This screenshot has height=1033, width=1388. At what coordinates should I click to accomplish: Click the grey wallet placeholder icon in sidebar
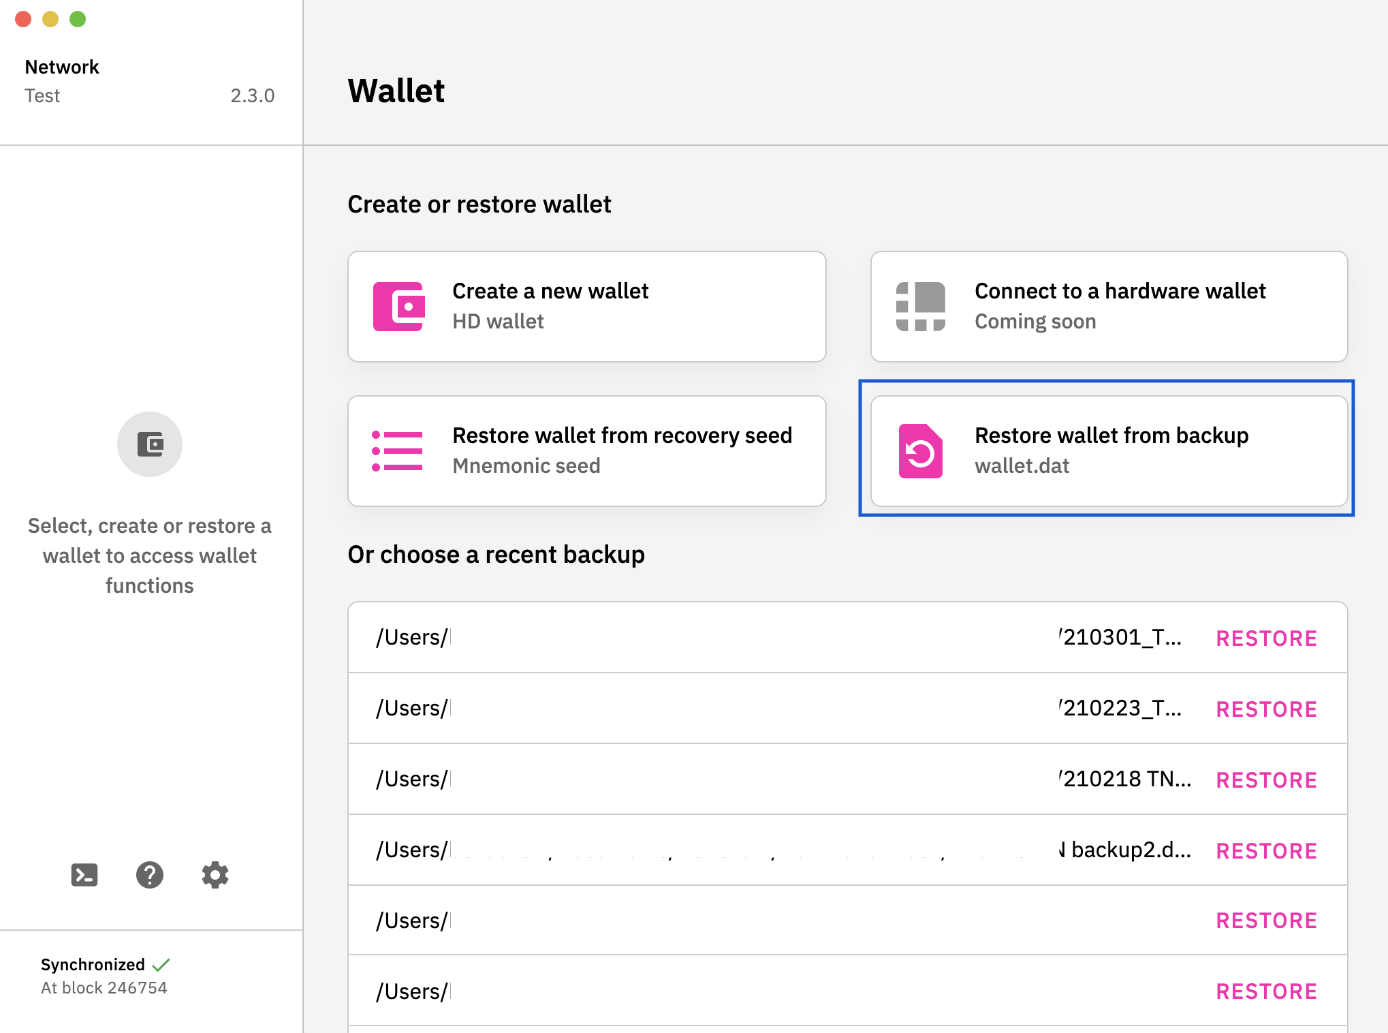[150, 444]
